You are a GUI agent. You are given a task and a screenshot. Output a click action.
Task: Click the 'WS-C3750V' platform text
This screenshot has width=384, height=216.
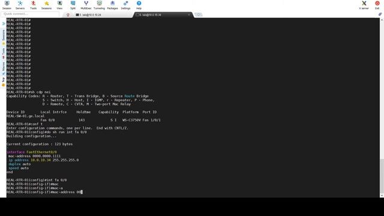pos(131,120)
